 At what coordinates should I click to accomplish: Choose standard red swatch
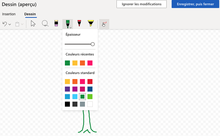tap(90, 82)
